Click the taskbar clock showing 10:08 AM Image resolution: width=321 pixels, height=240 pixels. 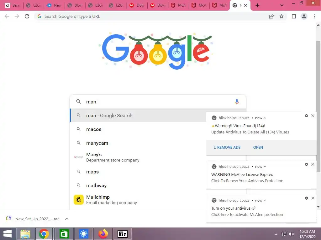coord(308,234)
